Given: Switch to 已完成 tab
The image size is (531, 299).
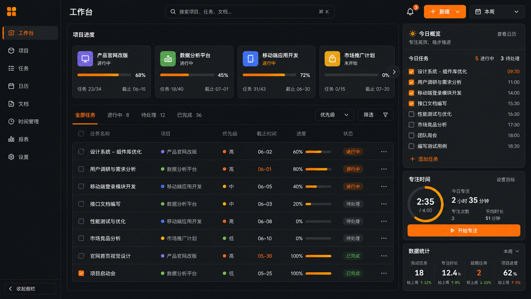Looking at the screenshot, I should [x=189, y=115].
